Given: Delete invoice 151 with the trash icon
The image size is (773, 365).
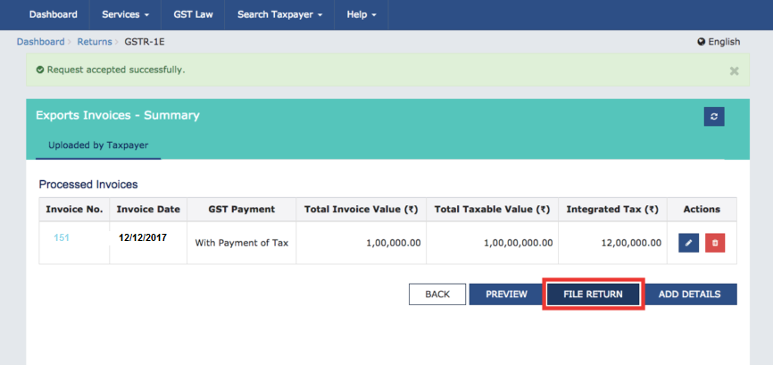Looking at the screenshot, I should click(x=715, y=243).
